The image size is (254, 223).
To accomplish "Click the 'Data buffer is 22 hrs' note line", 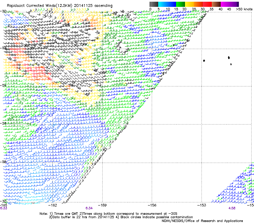I will pyautogui.click(x=121, y=217).
